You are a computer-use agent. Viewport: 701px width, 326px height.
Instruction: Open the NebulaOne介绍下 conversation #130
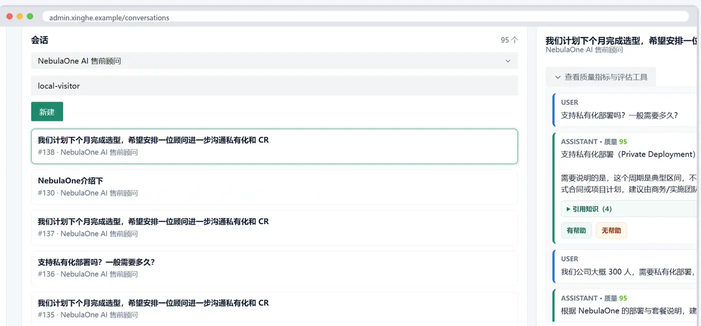point(274,187)
